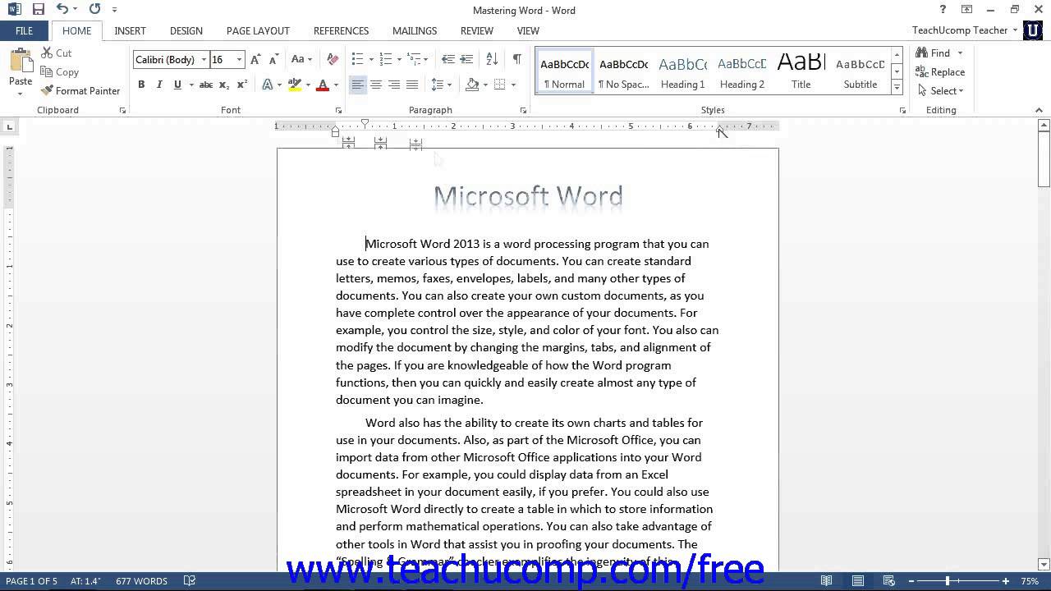Click the Shrink Font icon
The image size is (1051, 591).
273,59
